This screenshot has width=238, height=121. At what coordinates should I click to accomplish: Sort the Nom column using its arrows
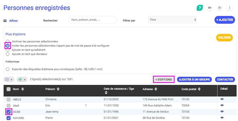pyautogui.click(x=22, y=89)
